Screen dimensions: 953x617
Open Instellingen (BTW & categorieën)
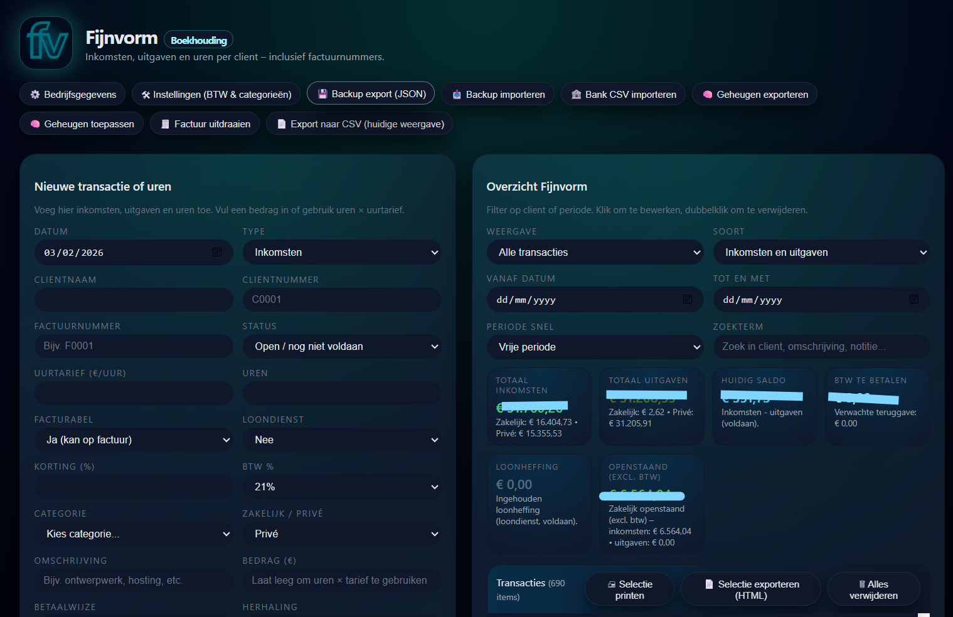point(216,95)
